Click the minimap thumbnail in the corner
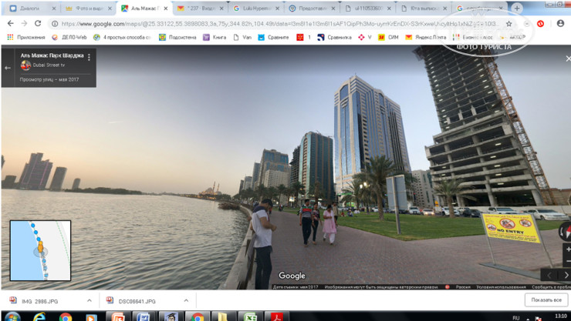 click(x=40, y=250)
